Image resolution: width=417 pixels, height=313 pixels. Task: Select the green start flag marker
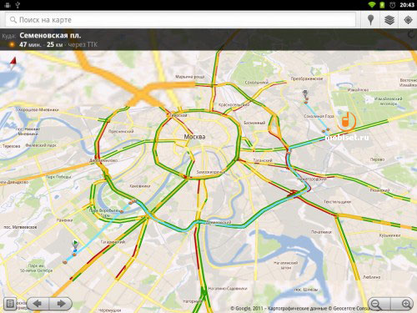(75, 244)
